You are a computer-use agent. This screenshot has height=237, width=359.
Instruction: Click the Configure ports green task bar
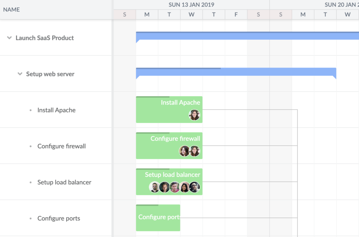point(158,218)
